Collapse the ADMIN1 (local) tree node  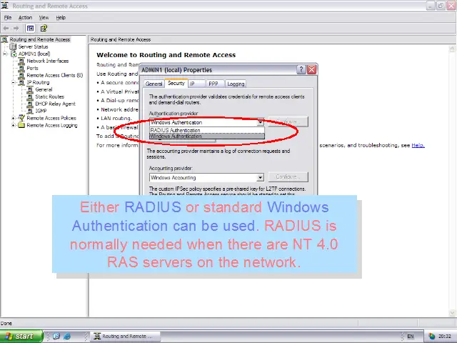[x=5, y=54]
